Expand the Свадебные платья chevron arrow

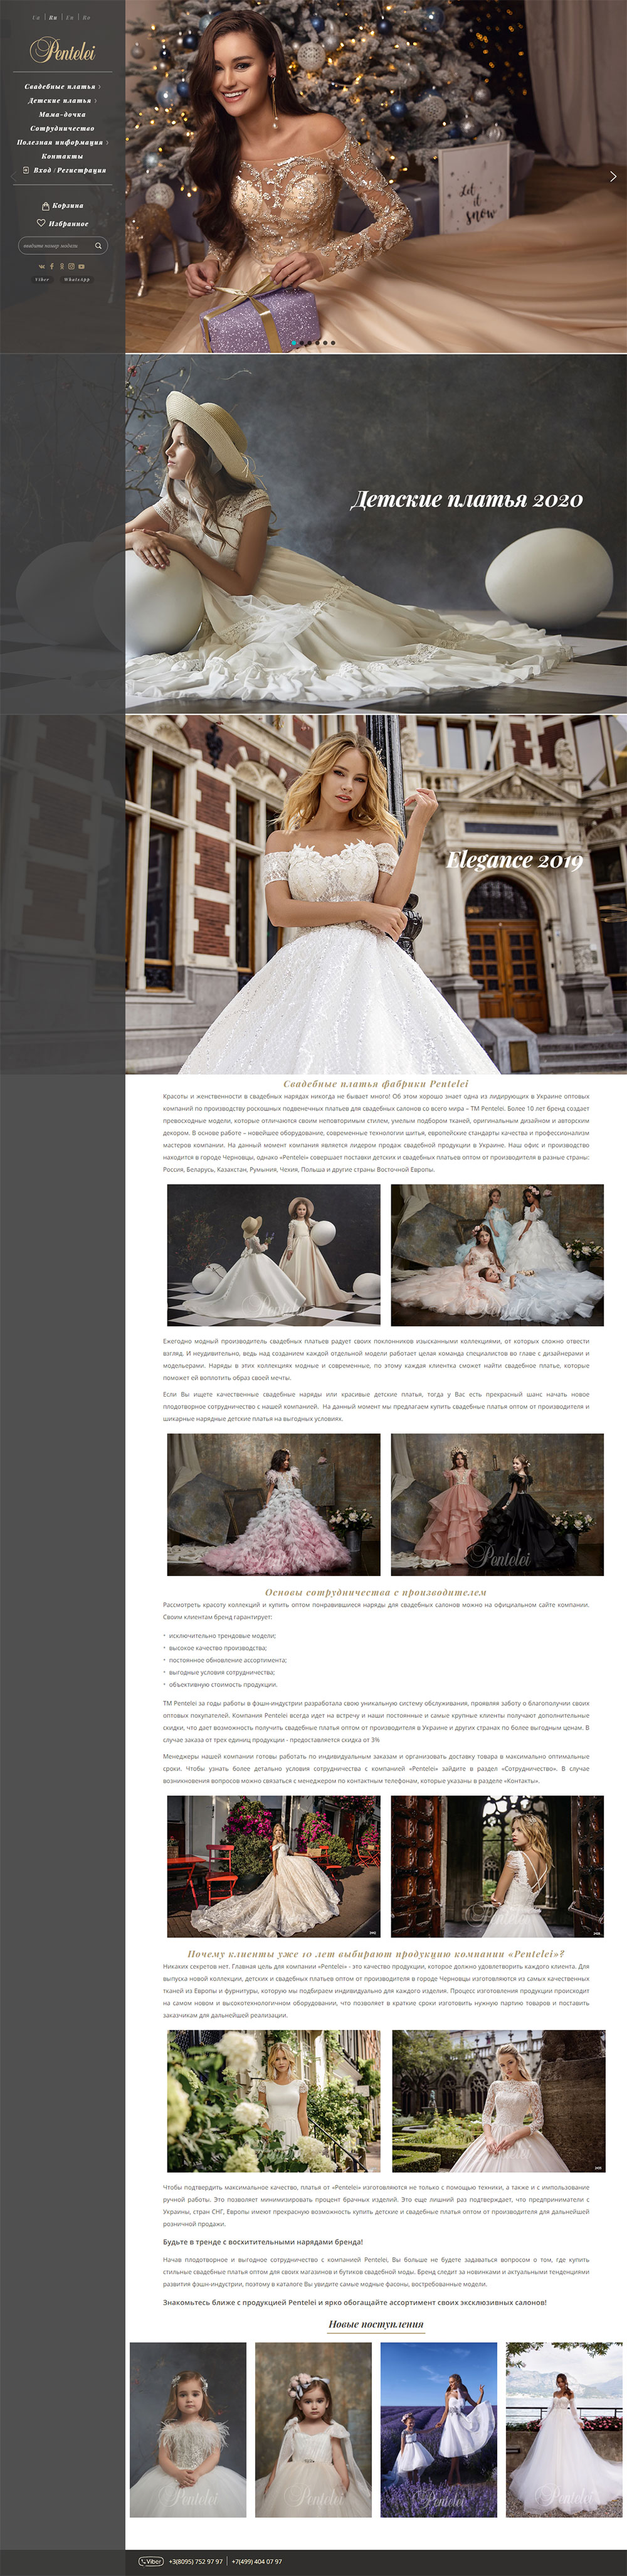click(100, 87)
